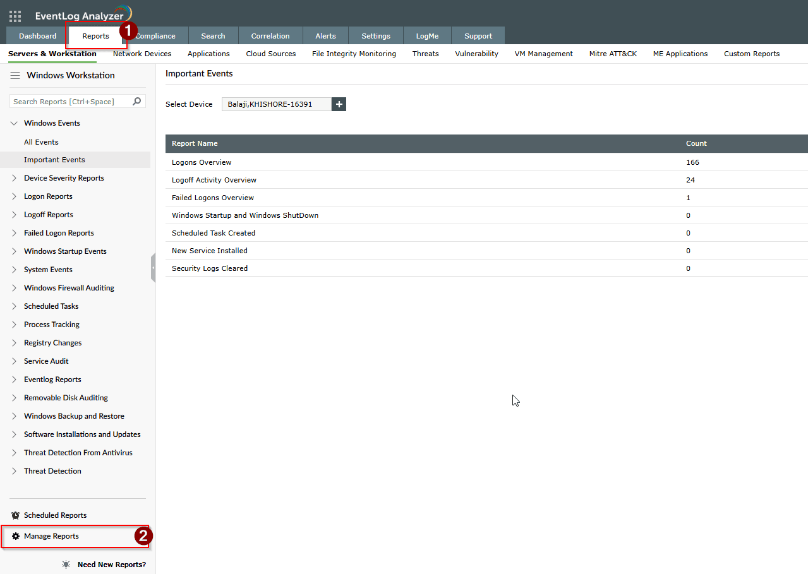
Task: Select Custom Reports sub-tab
Action: coord(752,54)
